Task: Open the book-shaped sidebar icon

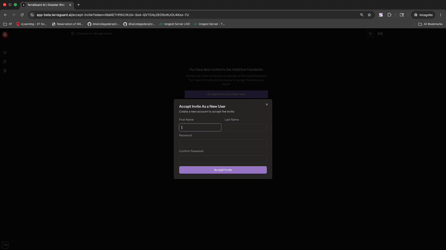Action: tap(5, 70)
